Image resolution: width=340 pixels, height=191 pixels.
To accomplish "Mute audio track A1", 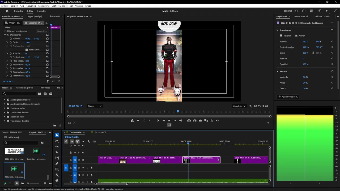I will coord(83,168).
